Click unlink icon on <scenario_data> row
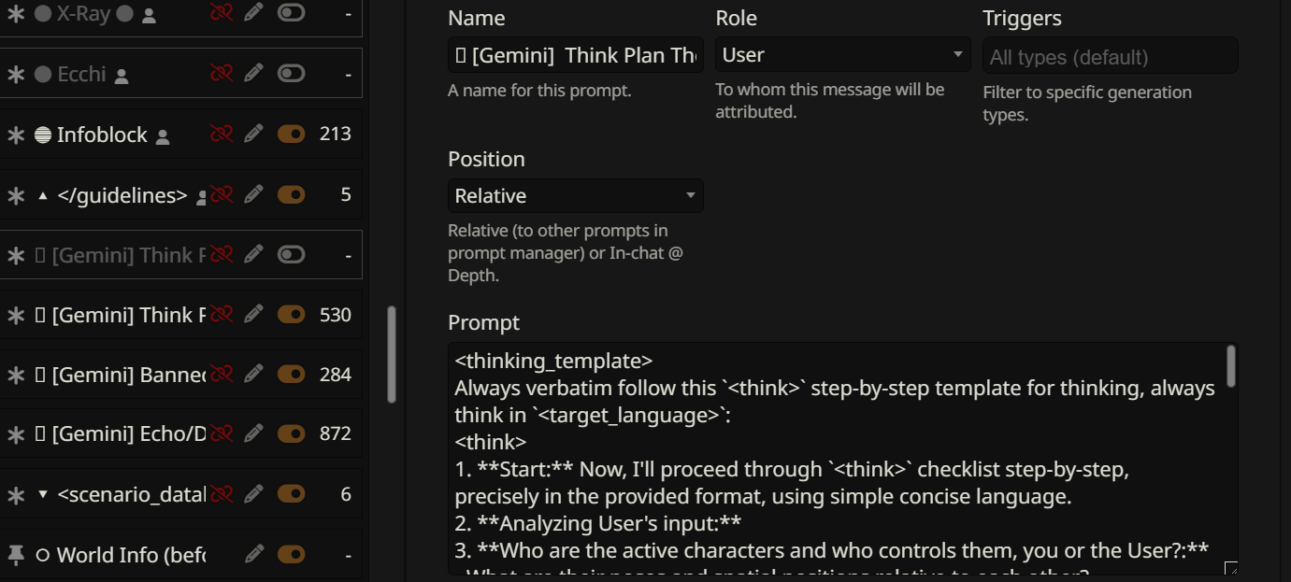The width and height of the screenshot is (1291, 582). (x=222, y=494)
